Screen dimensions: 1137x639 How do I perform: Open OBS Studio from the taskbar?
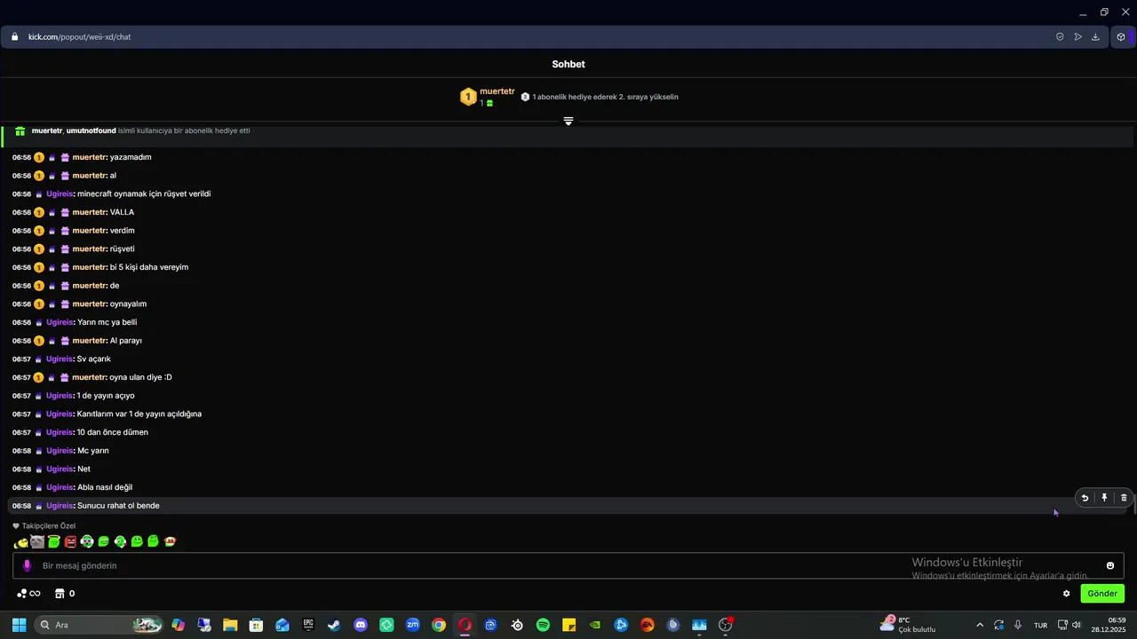pyautogui.click(x=725, y=625)
